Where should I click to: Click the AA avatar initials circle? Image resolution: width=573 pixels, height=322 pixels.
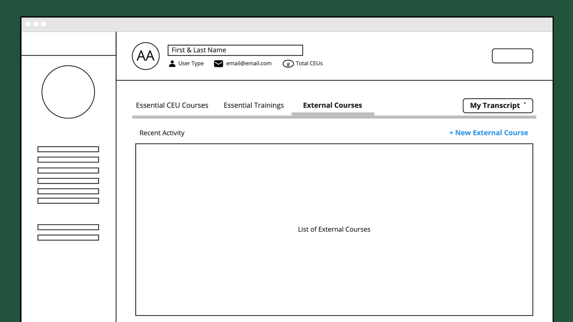tap(146, 56)
